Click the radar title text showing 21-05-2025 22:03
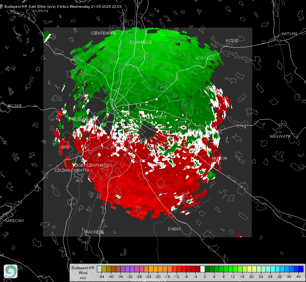 point(63,7)
